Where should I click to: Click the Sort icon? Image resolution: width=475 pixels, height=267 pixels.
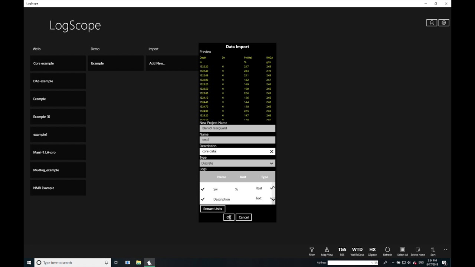pyautogui.click(x=433, y=251)
